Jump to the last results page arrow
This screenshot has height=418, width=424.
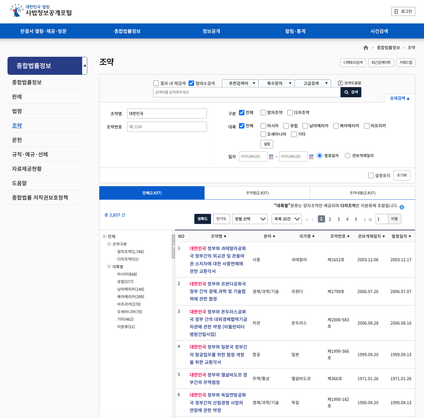370,220
